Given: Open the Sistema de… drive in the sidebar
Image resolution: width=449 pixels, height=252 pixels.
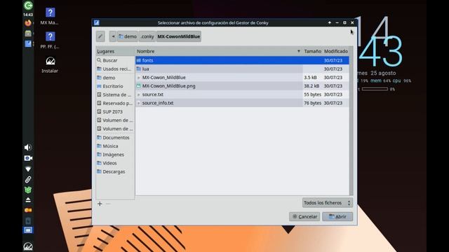Looking at the screenshot, I should pos(115,94).
